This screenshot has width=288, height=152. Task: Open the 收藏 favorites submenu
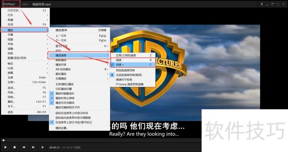tap(25, 20)
